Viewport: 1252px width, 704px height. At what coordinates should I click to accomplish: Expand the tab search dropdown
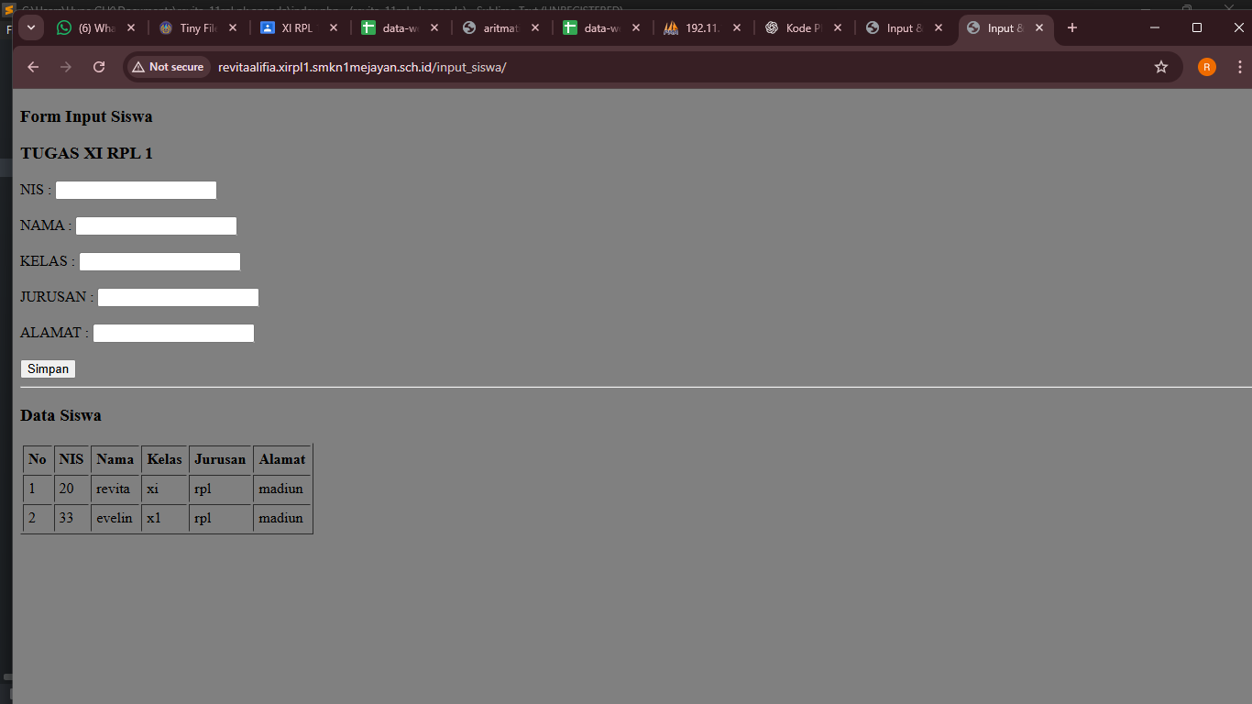pos(31,27)
